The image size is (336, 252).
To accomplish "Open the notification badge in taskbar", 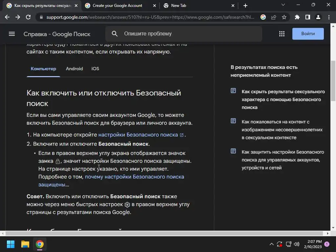I will (x=327, y=244).
